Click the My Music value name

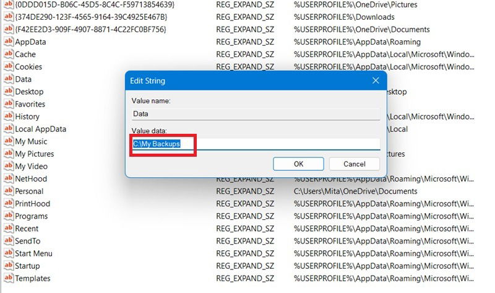click(31, 141)
